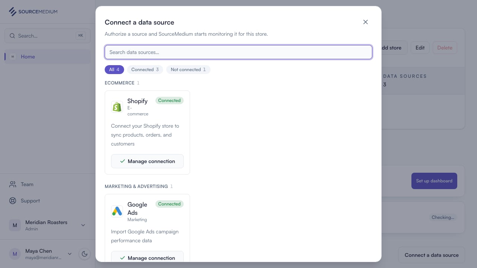Click the Shopify card title
Image resolution: width=477 pixels, height=268 pixels.
[138, 101]
